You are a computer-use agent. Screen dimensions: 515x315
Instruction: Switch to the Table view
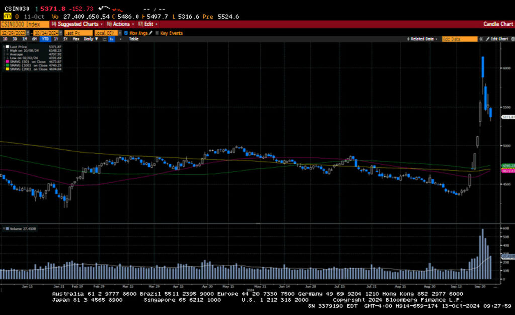click(134, 39)
